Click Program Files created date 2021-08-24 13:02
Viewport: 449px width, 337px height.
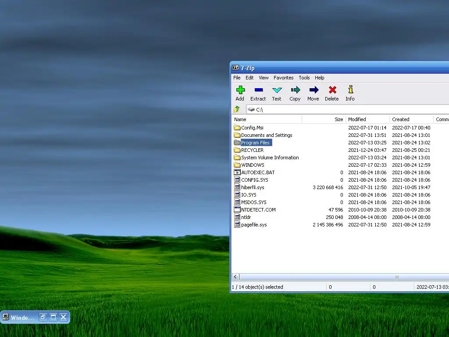411,143
